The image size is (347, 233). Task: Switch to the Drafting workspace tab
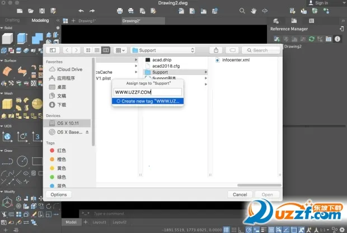tap(12, 21)
